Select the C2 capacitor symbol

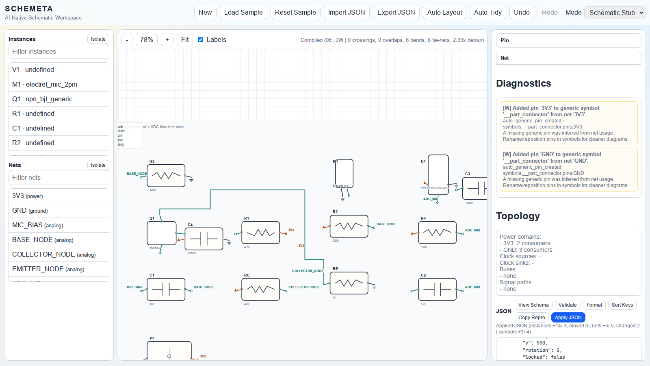point(437,289)
